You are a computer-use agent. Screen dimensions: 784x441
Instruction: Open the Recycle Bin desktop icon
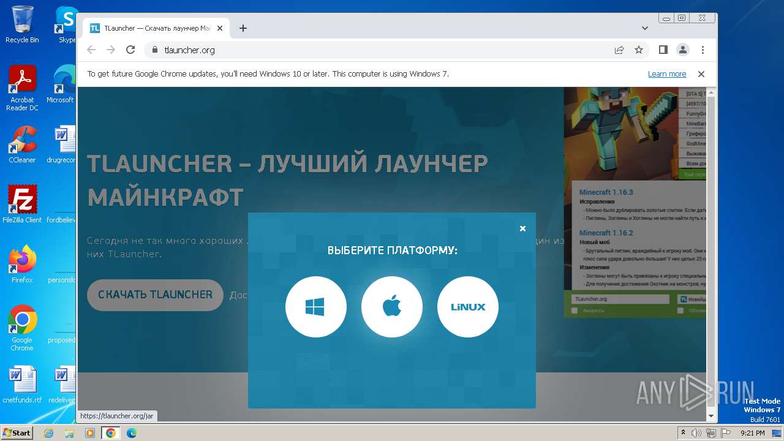pos(22,24)
